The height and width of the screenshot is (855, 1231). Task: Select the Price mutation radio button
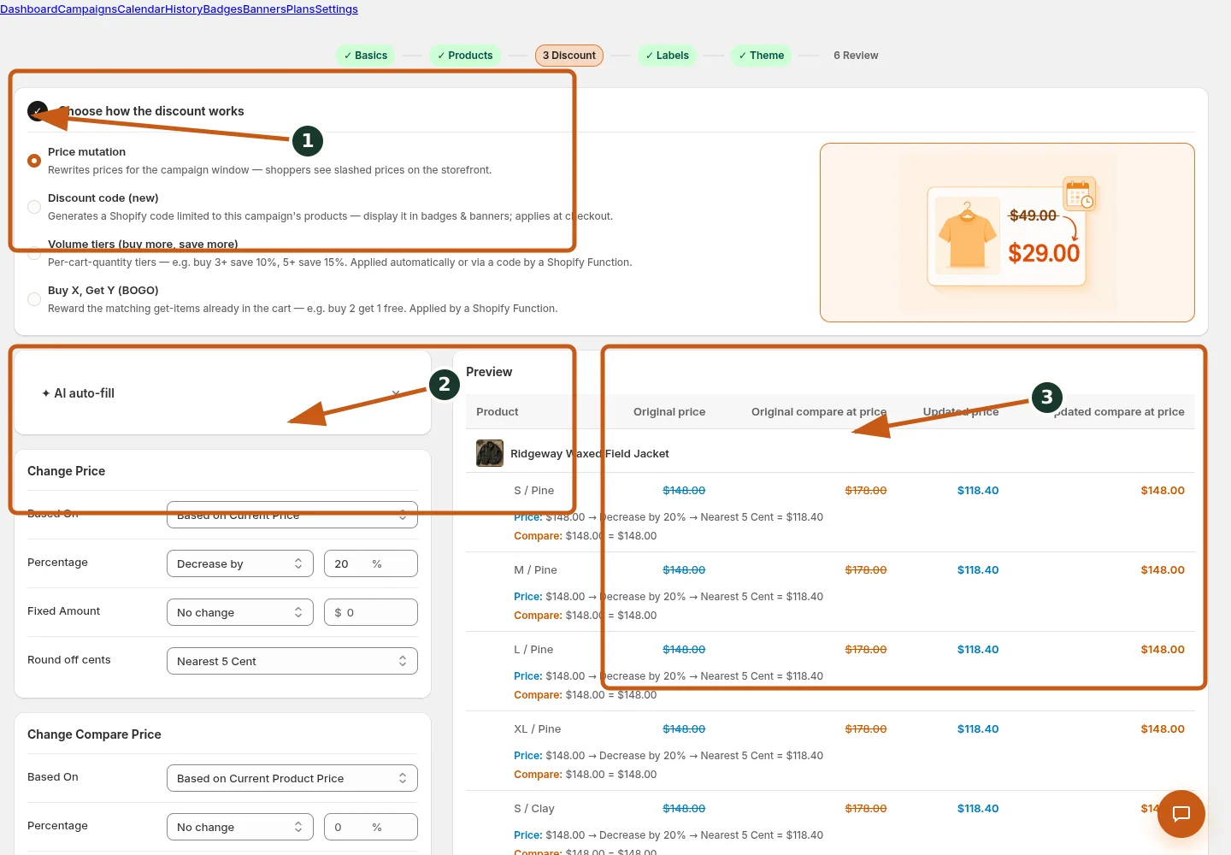click(34, 161)
